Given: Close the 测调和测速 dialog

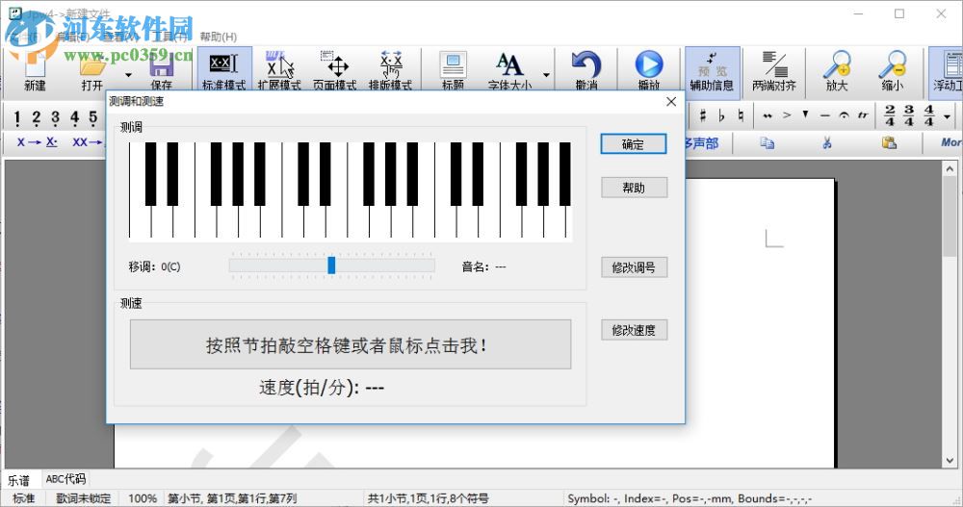Looking at the screenshot, I should 671,101.
